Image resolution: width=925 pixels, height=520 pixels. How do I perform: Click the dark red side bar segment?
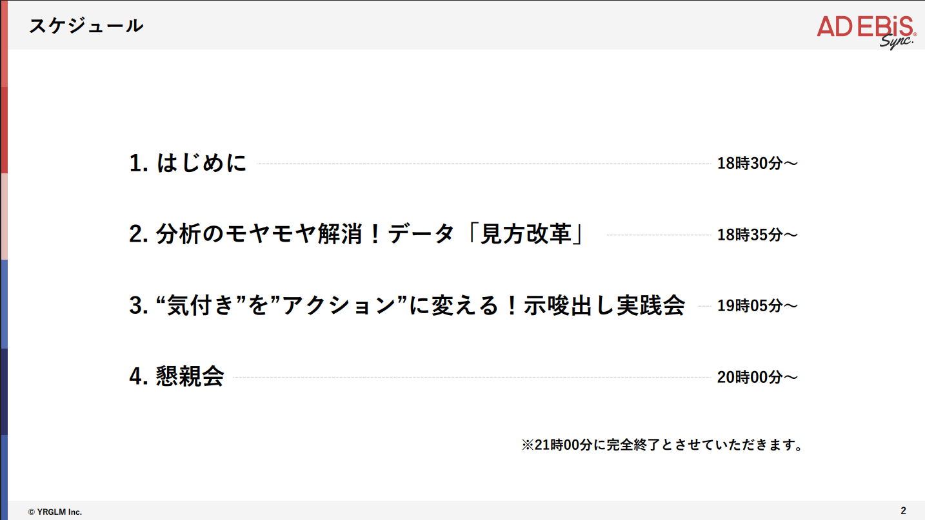tap(3, 129)
